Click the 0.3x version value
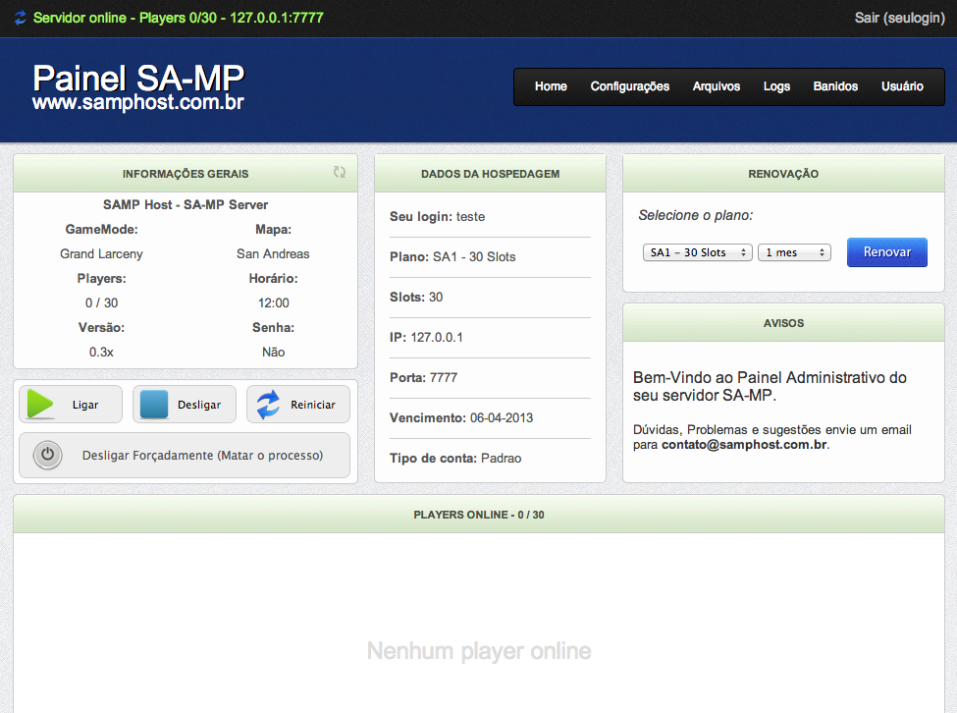 point(101,353)
